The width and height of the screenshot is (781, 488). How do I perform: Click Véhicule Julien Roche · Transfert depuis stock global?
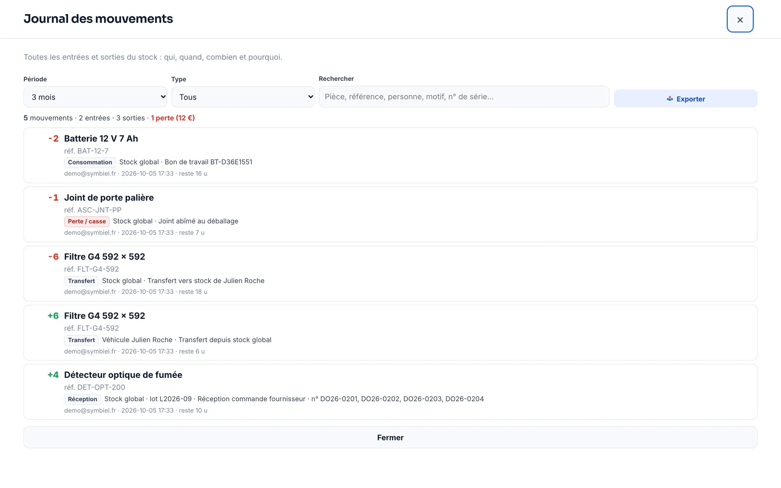pyautogui.click(x=187, y=340)
